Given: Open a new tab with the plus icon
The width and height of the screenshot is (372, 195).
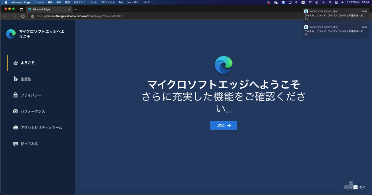Looking at the screenshot, I should (x=76, y=9).
